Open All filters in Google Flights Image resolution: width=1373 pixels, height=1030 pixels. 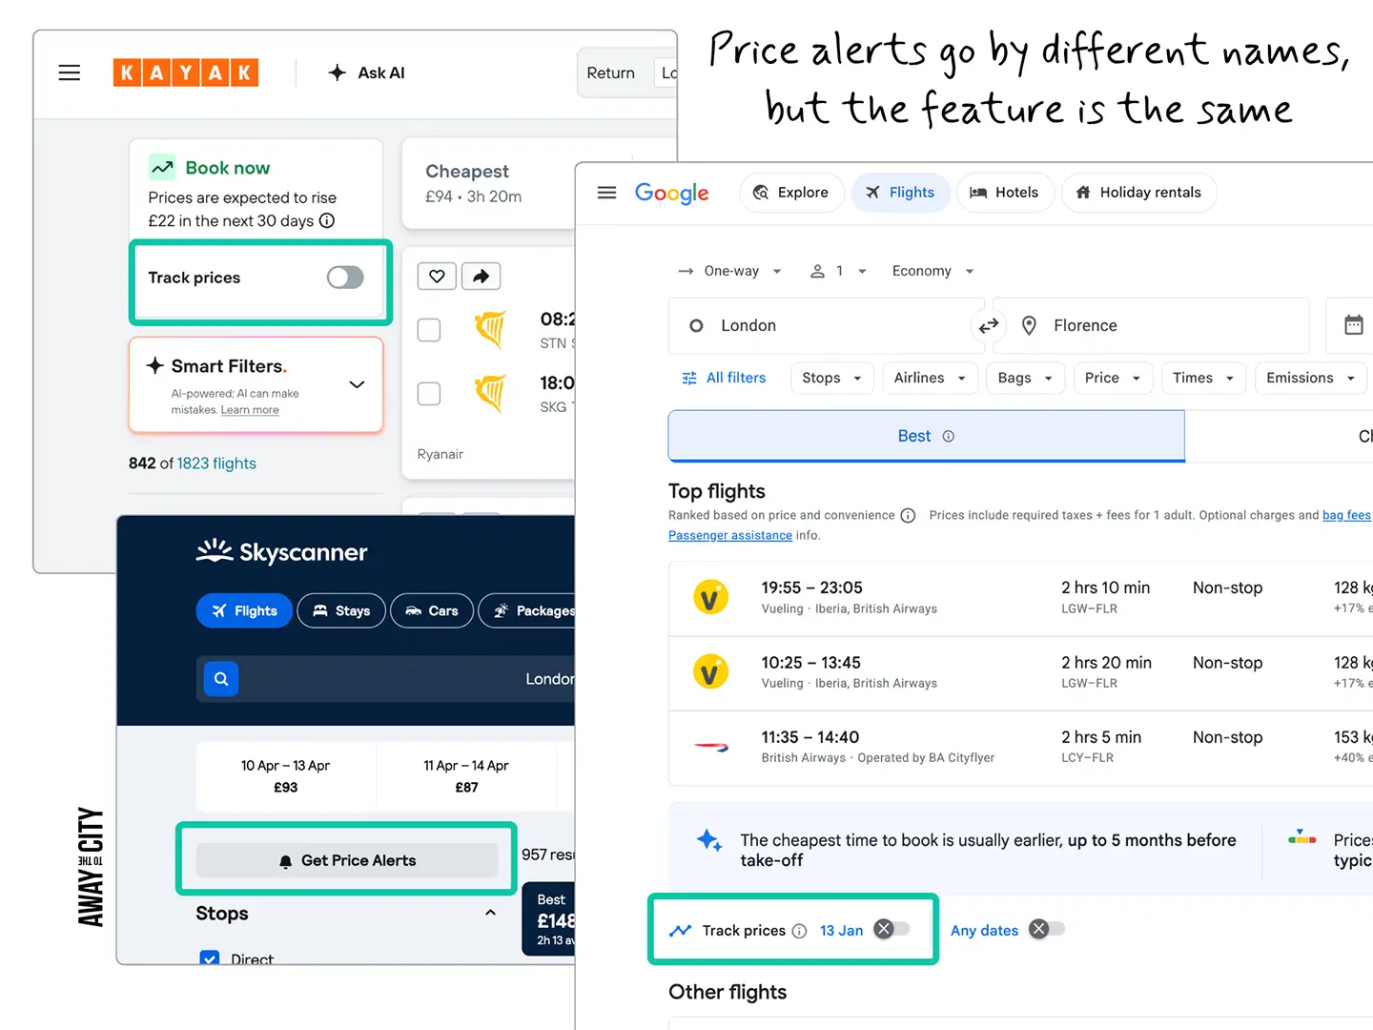click(x=724, y=378)
